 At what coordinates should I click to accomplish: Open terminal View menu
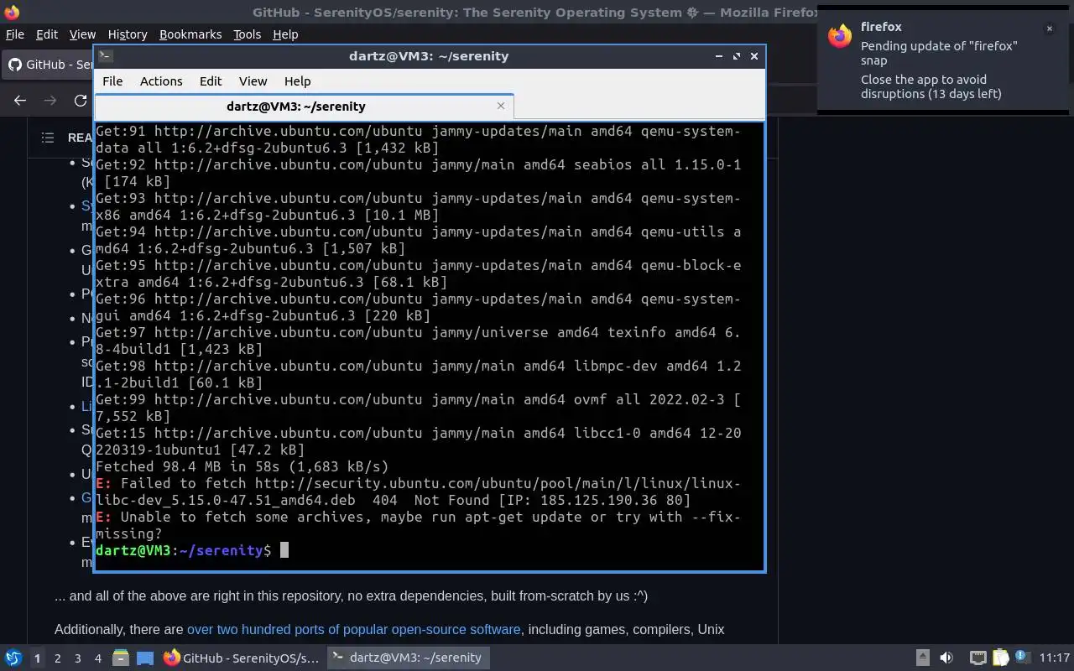point(253,81)
